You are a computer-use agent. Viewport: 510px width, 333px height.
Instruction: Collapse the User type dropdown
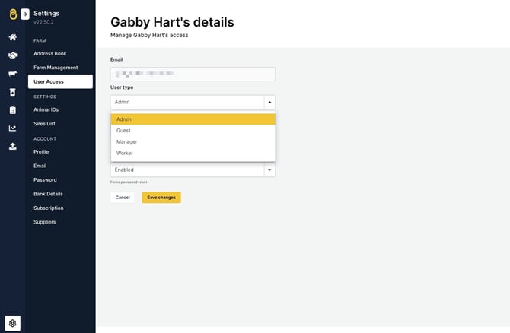(269, 102)
